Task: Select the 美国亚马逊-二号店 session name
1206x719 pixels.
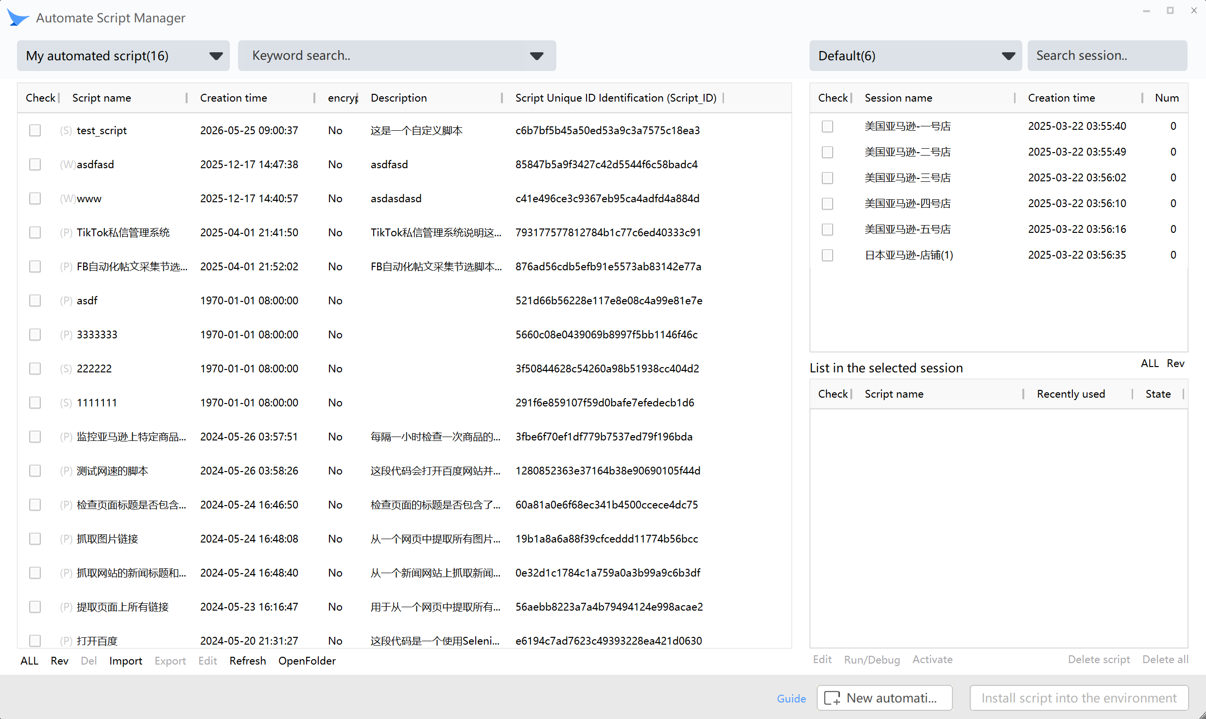Action: pos(907,152)
